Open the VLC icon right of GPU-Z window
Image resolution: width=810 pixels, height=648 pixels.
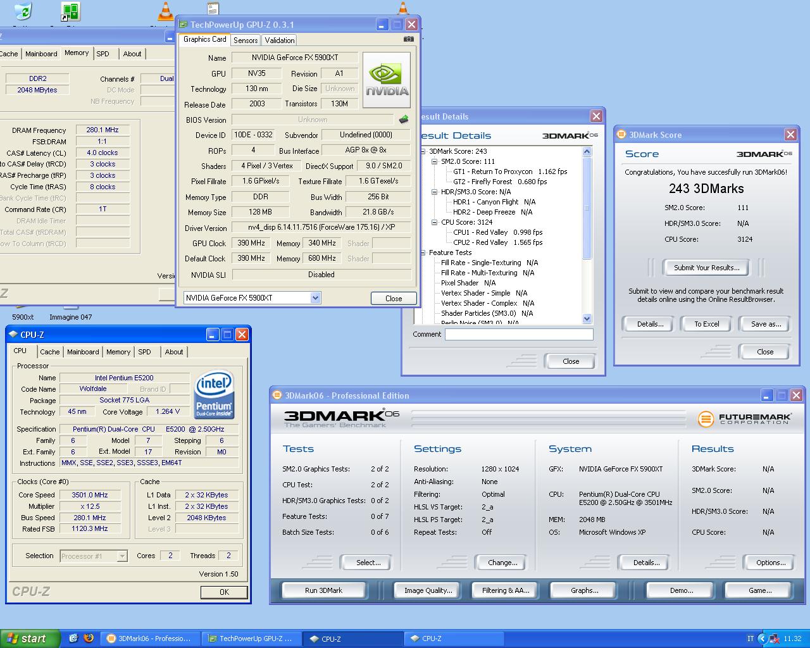pos(403,8)
